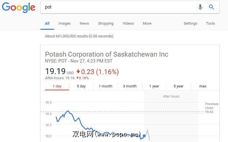
Task: Click the Potash Corporation of Saskatchewan title
Action: (107, 54)
